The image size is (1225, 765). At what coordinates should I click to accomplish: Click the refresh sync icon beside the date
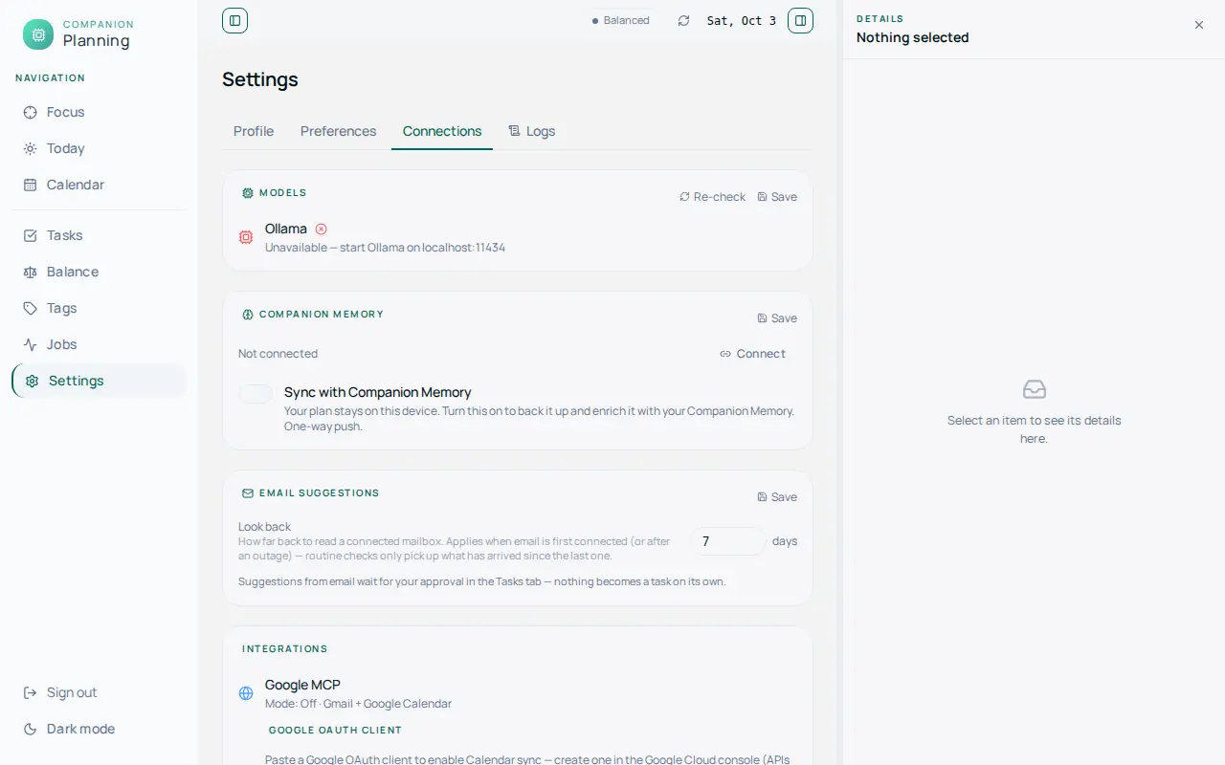coord(683,20)
